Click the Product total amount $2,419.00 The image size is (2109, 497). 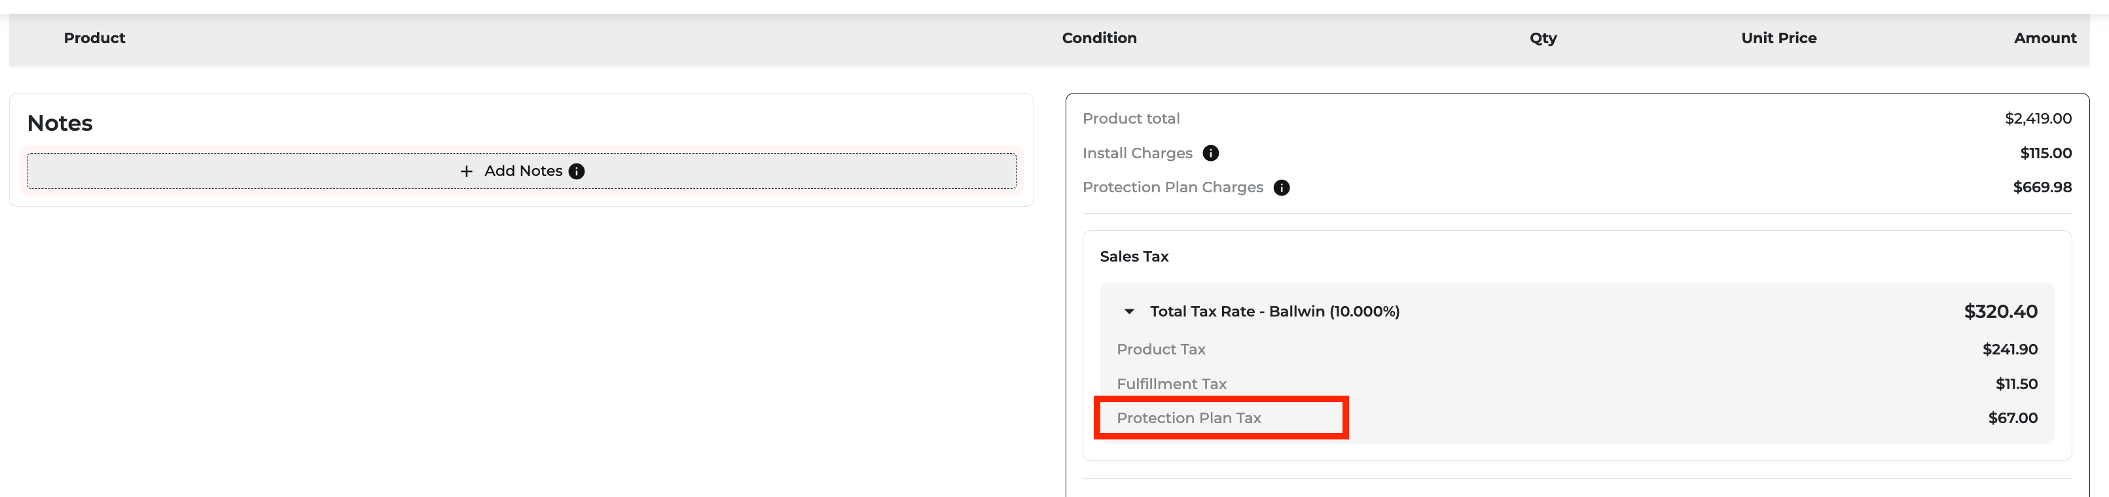click(2038, 118)
